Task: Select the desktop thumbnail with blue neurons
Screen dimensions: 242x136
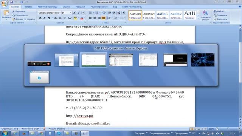Action: (203, 60)
